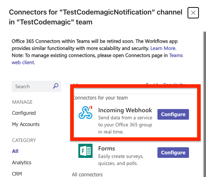Select the CRM category
Image resolution: width=206 pixels, height=177 pixels.
click(x=17, y=174)
